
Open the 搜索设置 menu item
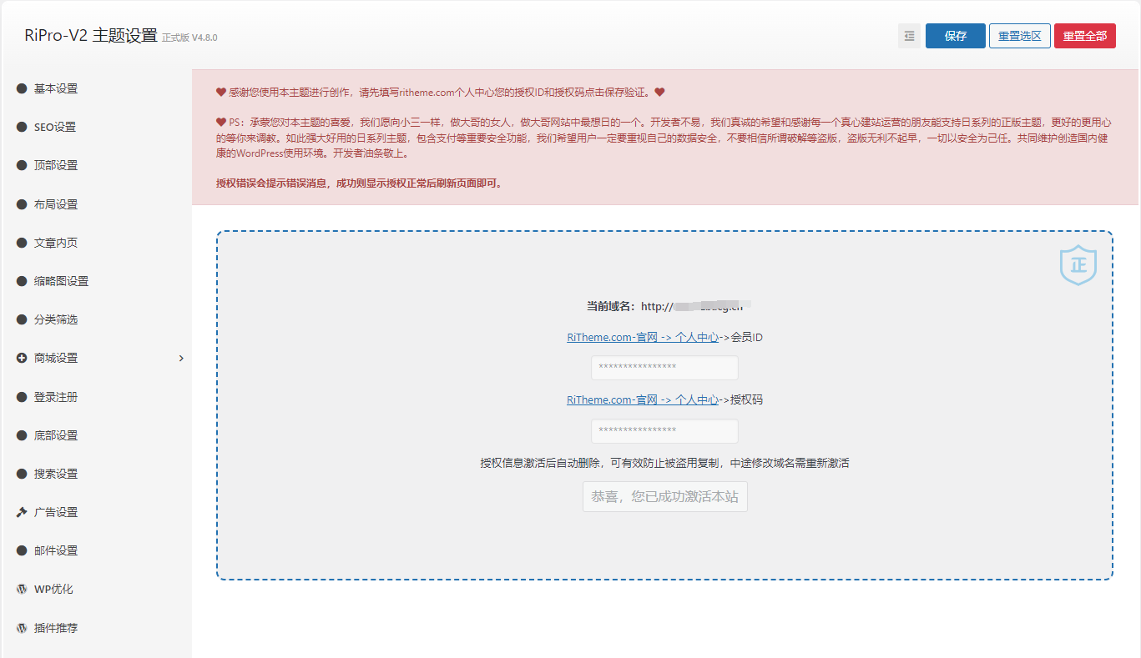96,474
